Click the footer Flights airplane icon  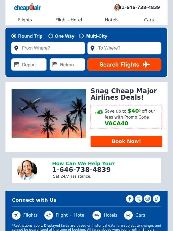[x=16, y=215]
